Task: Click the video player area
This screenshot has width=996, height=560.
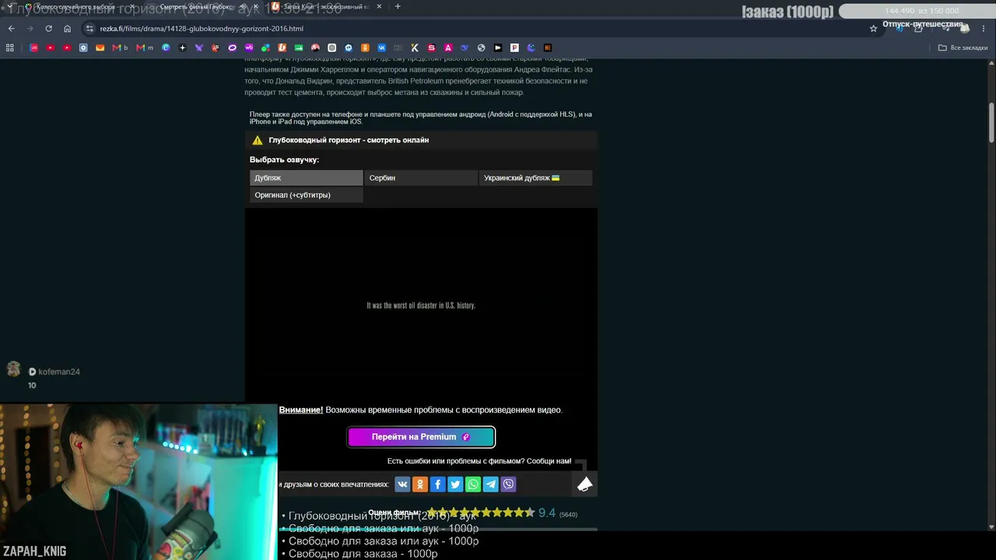Action: click(421, 306)
